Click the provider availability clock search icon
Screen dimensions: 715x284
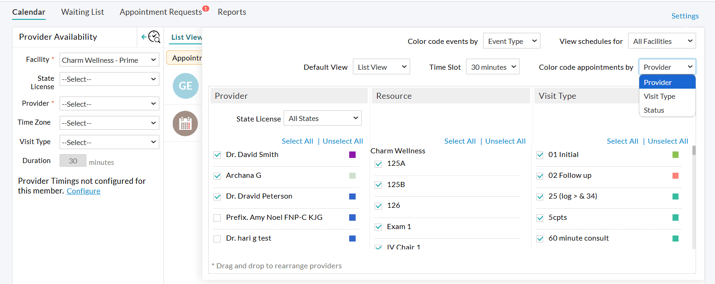pos(154,37)
